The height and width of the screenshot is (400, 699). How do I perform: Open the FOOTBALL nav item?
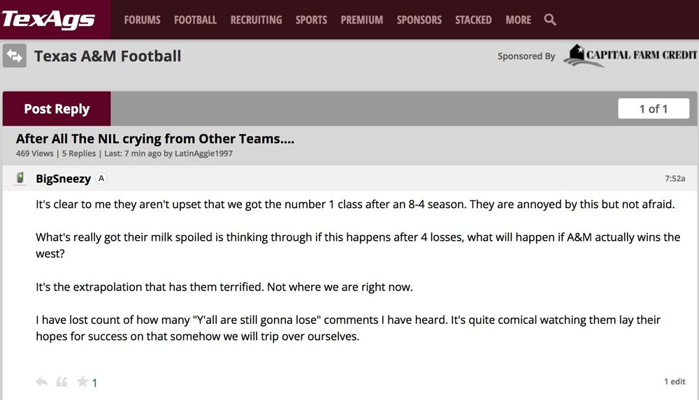coord(195,20)
